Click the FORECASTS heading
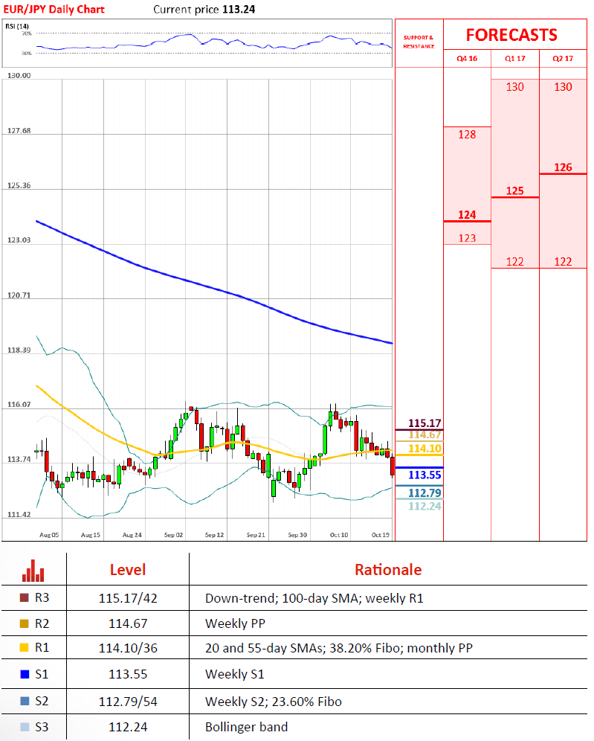 [511, 35]
